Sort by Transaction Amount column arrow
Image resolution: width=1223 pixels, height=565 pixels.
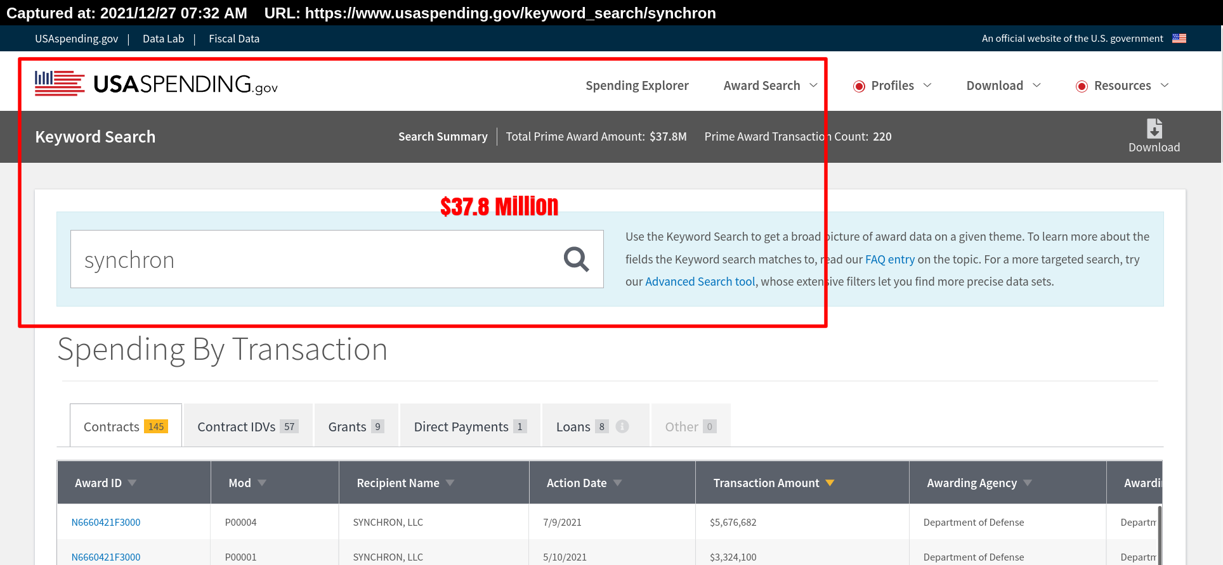tap(830, 483)
